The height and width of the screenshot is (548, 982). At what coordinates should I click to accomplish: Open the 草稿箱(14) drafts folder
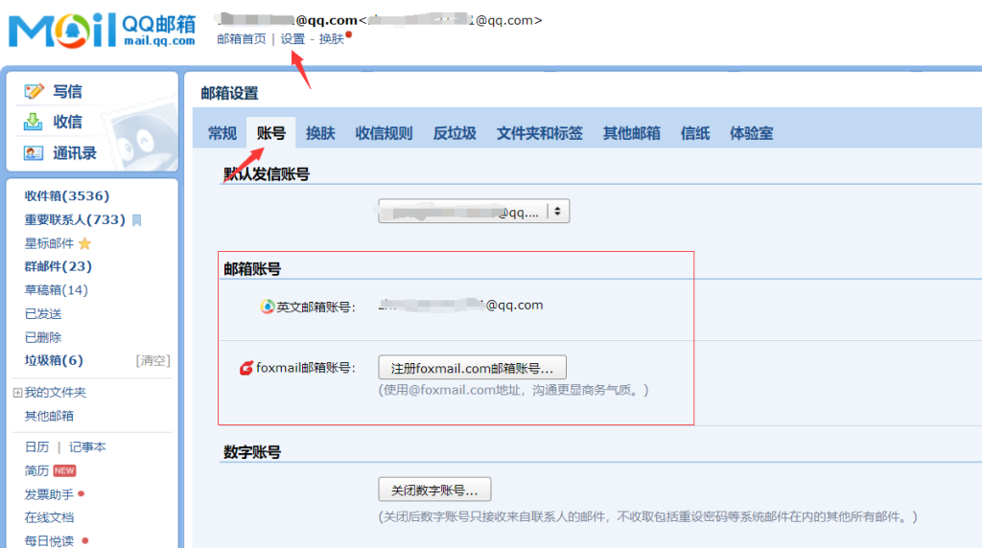coord(57,290)
